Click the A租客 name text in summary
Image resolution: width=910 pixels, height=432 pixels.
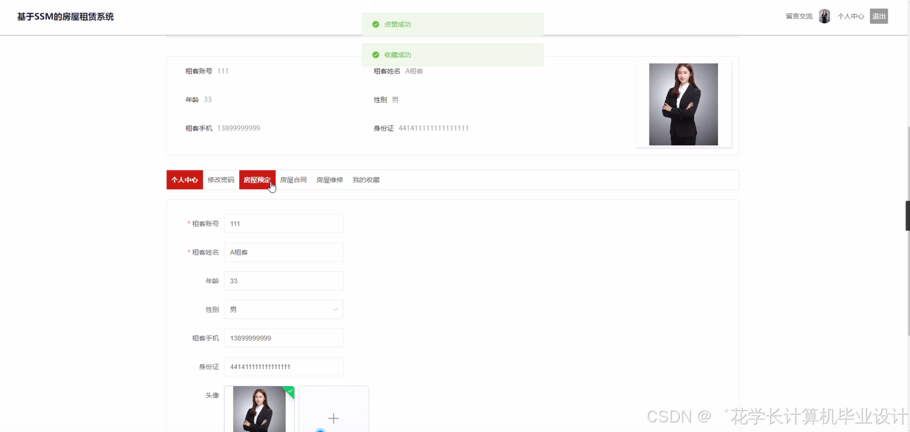[x=414, y=71]
